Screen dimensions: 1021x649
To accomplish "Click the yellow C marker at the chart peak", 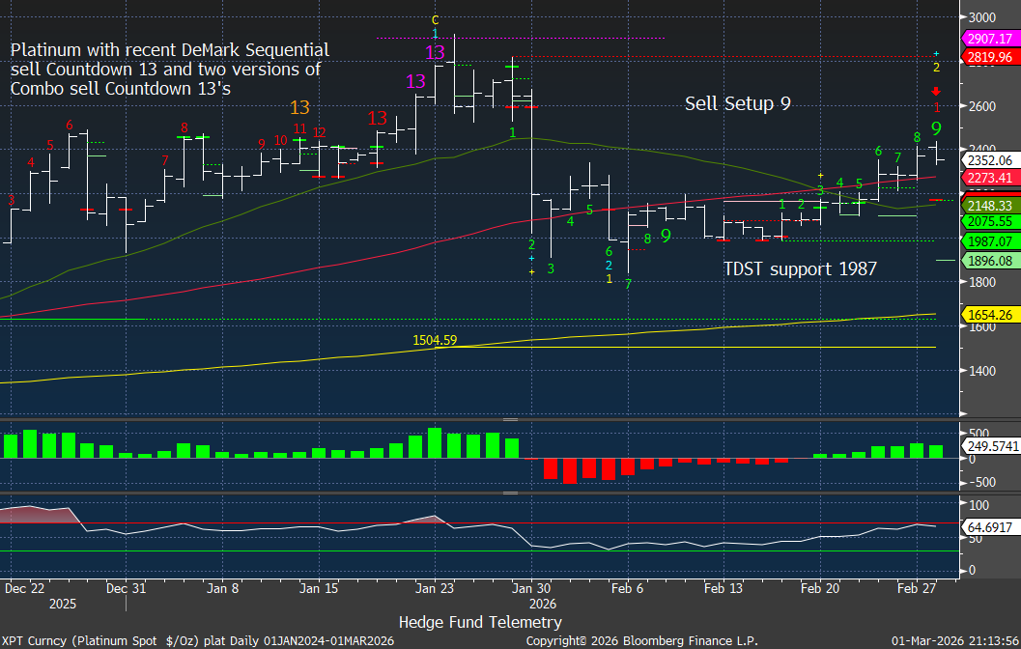I will 436,19.
